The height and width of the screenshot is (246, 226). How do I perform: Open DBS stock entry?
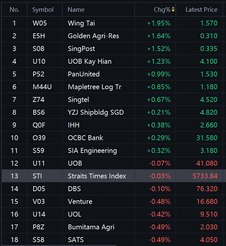point(74,189)
